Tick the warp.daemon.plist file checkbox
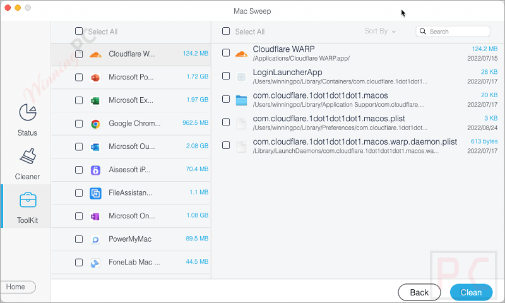This screenshot has height=303, width=505. click(226, 145)
